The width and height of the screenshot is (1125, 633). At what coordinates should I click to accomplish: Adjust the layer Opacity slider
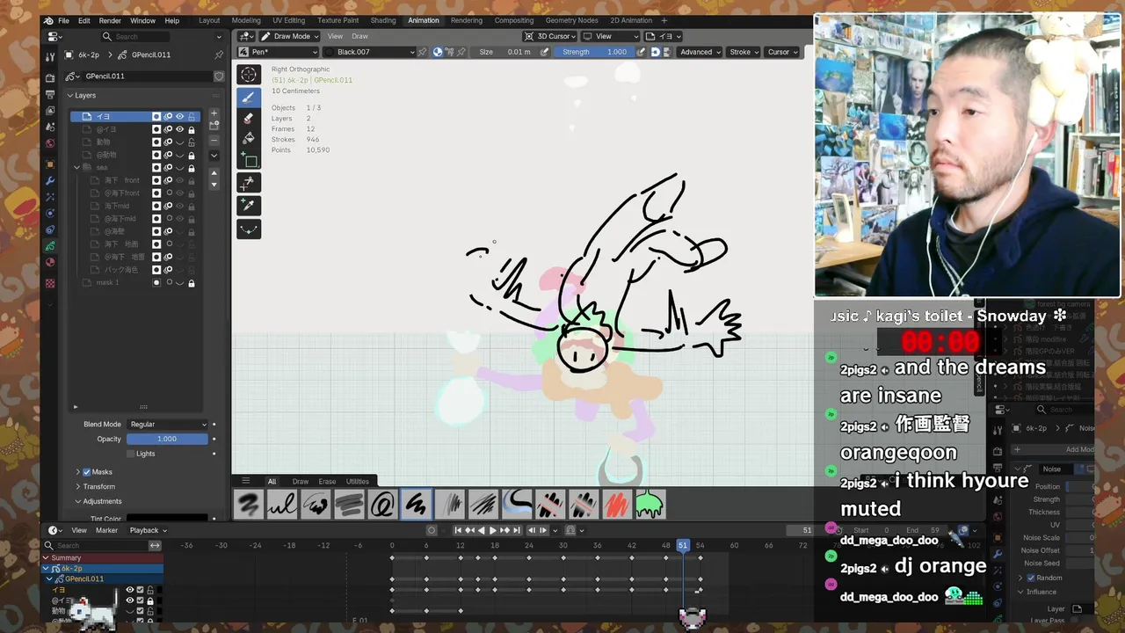pyautogui.click(x=167, y=439)
